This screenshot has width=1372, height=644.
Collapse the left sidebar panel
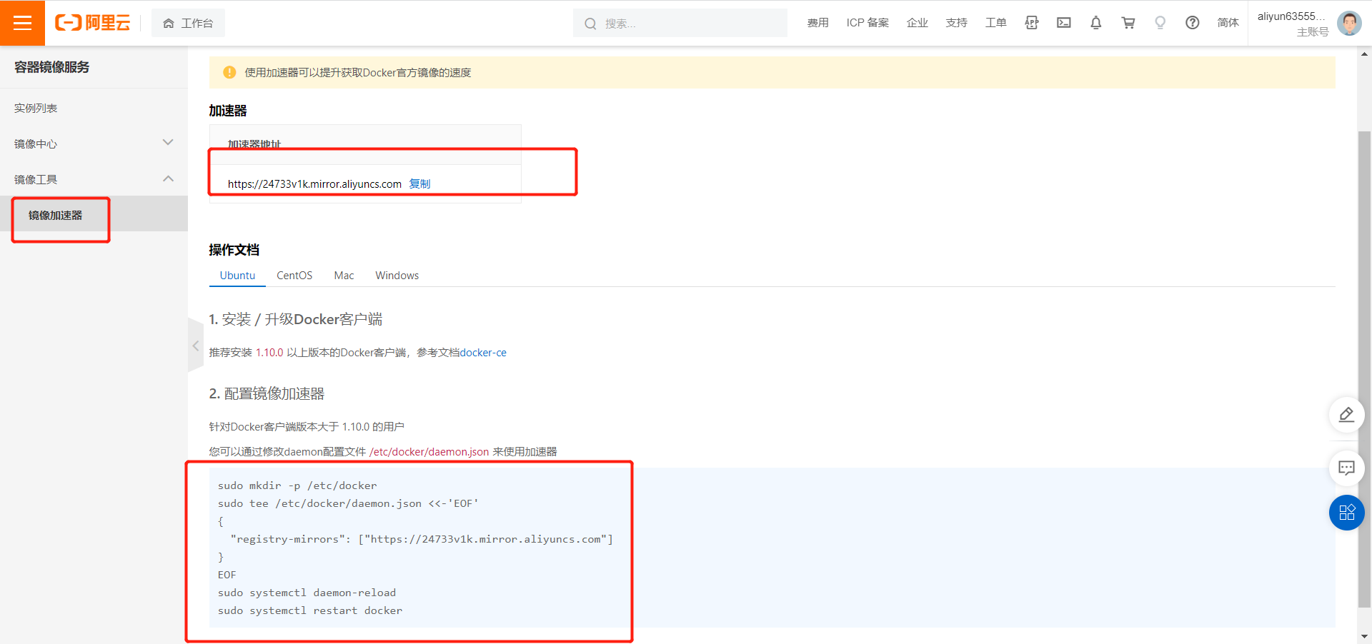point(195,346)
